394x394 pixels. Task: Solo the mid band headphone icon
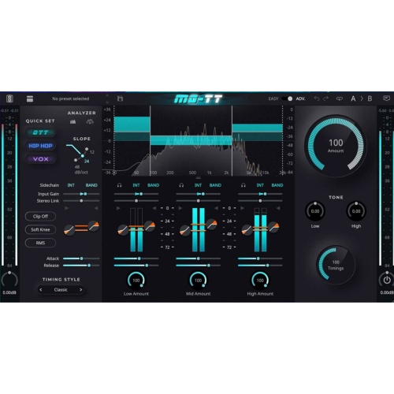coord(181,185)
